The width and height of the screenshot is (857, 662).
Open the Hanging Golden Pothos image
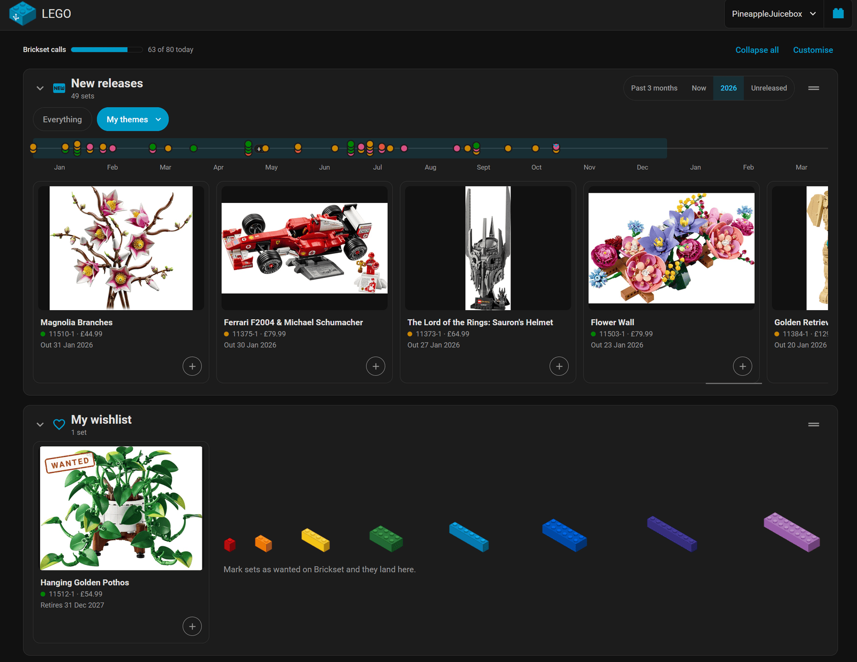click(x=121, y=508)
